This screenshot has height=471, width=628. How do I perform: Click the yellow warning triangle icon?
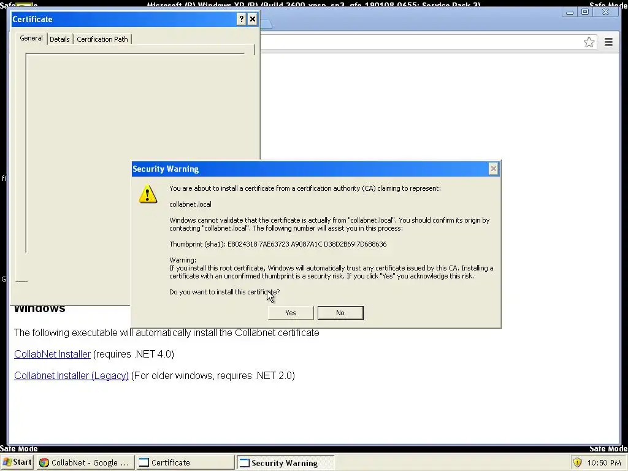pyautogui.click(x=148, y=194)
